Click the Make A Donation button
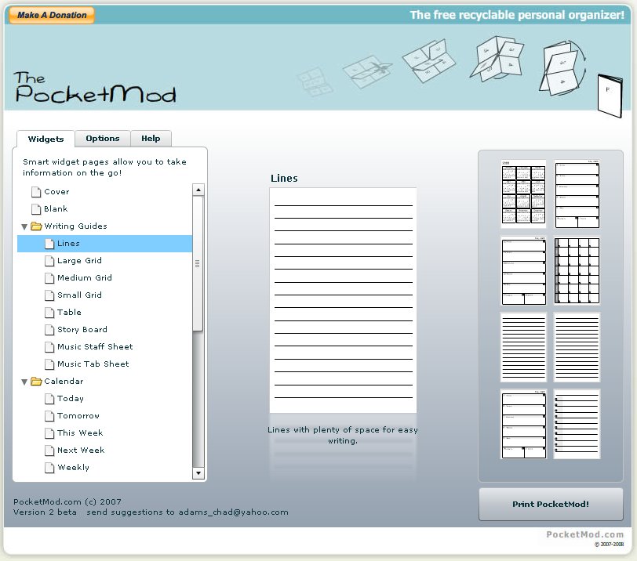This screenshot has width=637, height=561. [x=52, y=15]
